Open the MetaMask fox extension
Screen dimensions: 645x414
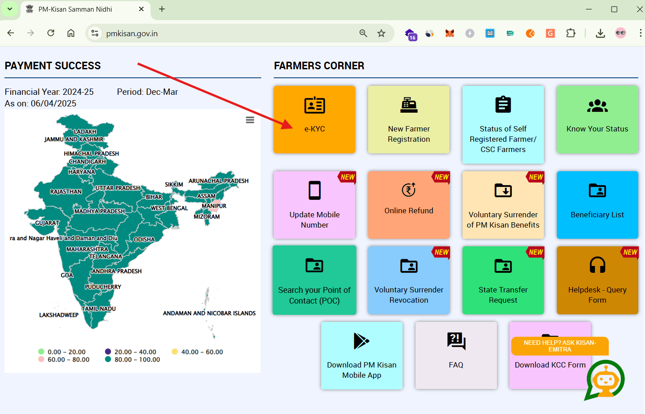tap(450, 33)
